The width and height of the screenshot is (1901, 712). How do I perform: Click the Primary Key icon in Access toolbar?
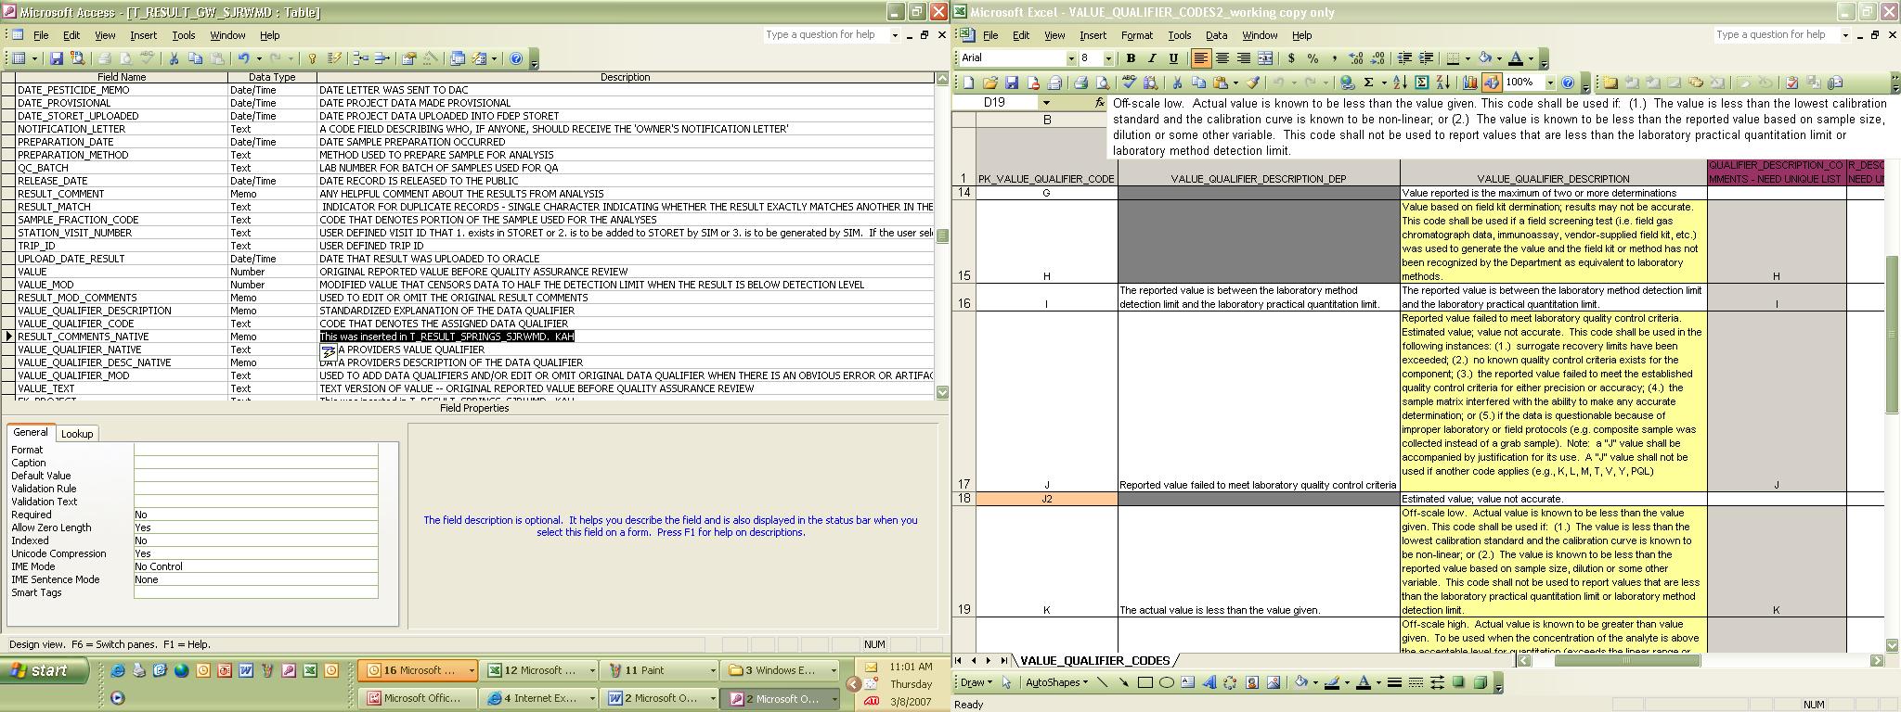tap(312, 58)
